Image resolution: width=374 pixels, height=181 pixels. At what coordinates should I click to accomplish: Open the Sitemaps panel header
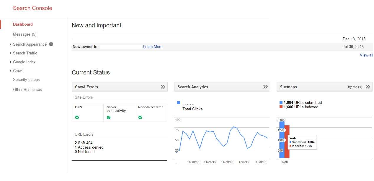[x=324, y=87]
